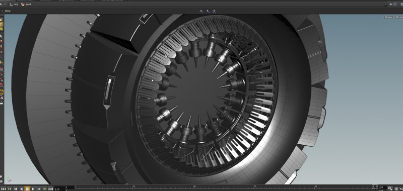Jump to last frame
403x191 pixels.
(51, 189)
